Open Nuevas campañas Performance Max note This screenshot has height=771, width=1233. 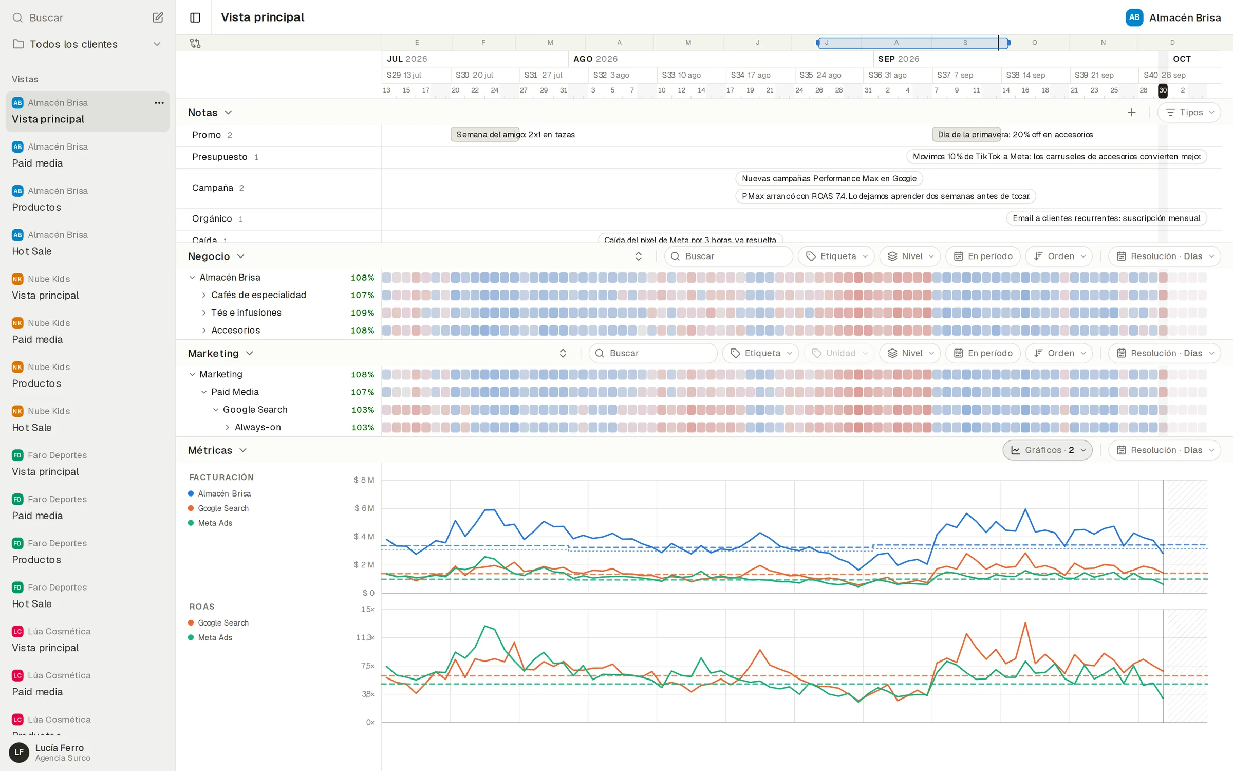tap(829, 179)
